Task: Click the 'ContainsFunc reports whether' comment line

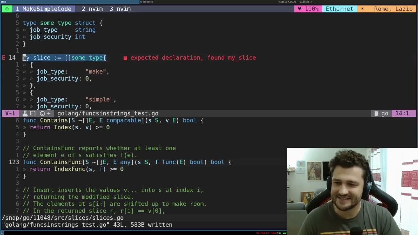Action: click(99, 148)
